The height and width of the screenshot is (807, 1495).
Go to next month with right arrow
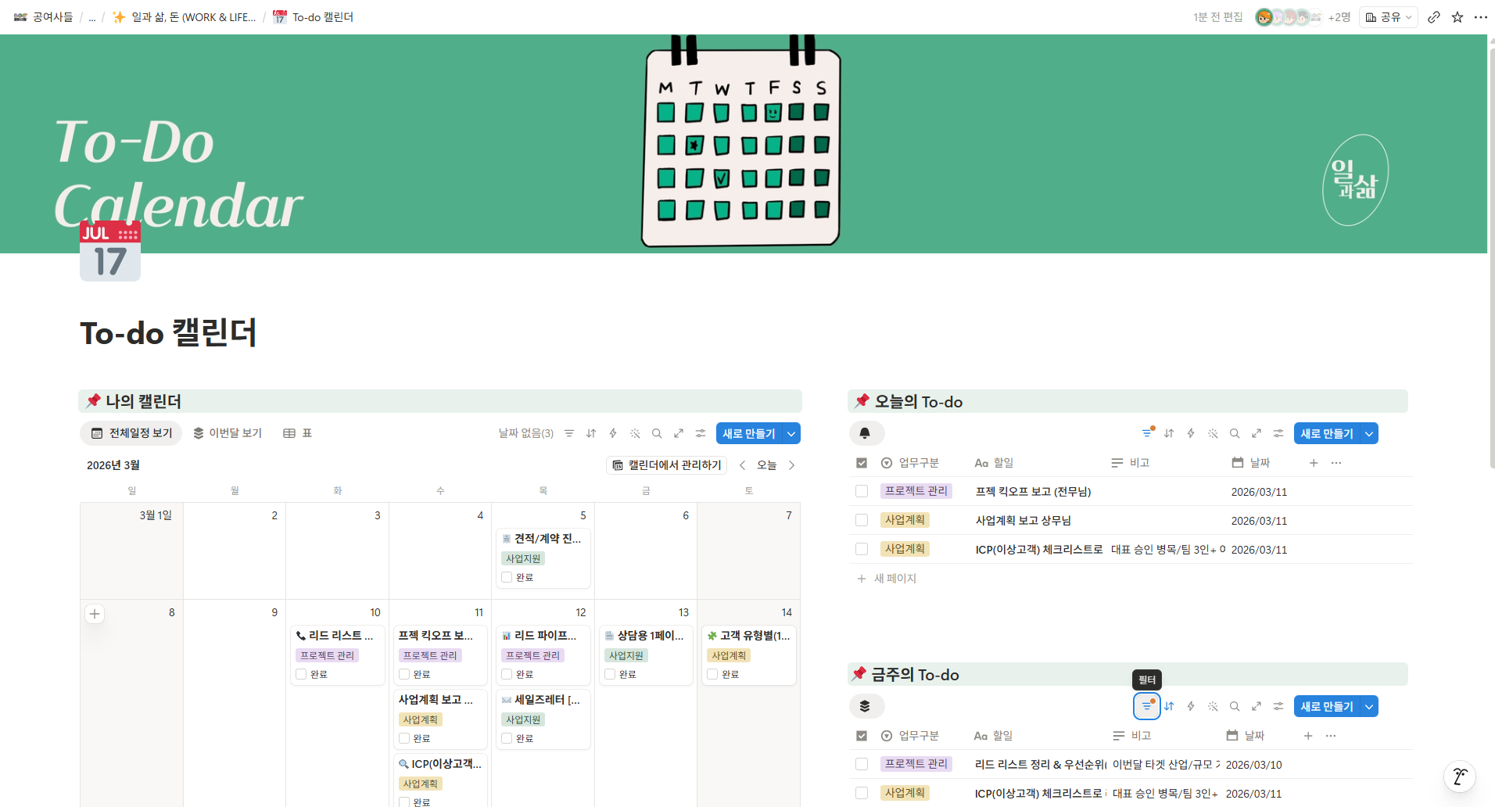click(x=791, y=465)
